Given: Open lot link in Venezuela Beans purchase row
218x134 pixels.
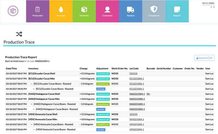Looking at the screenshot, I should click(137, 130).
